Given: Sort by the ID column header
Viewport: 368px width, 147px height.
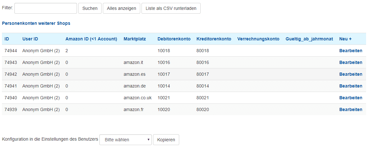Looking at the screenshot, I should (7, 39).
